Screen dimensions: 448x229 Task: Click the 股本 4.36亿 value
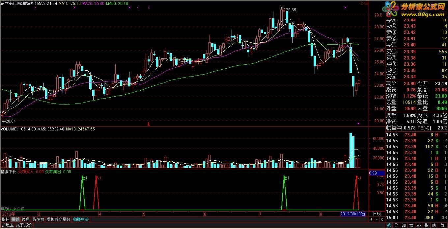point(440,115)
